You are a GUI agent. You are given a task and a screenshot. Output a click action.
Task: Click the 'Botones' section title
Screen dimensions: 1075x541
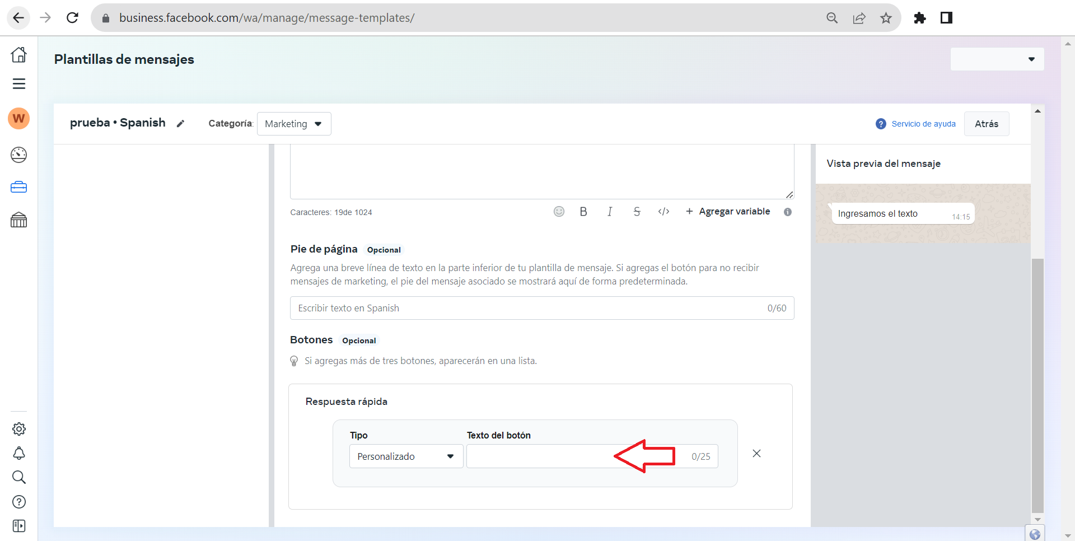pos(311,340)
